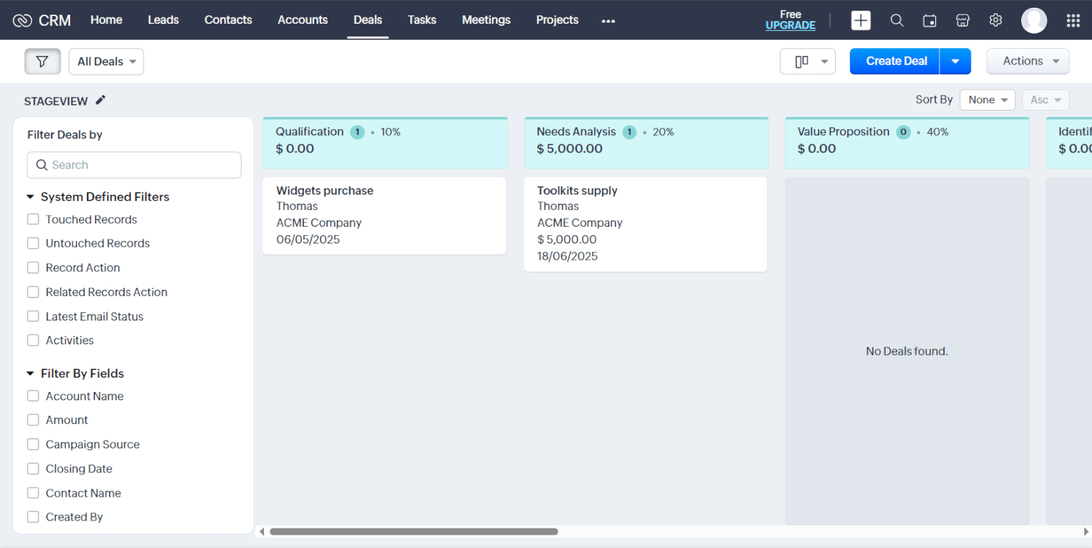Open the Actions dropdown
Viewport: 1092px width, 548px height.
(1028, 62)
